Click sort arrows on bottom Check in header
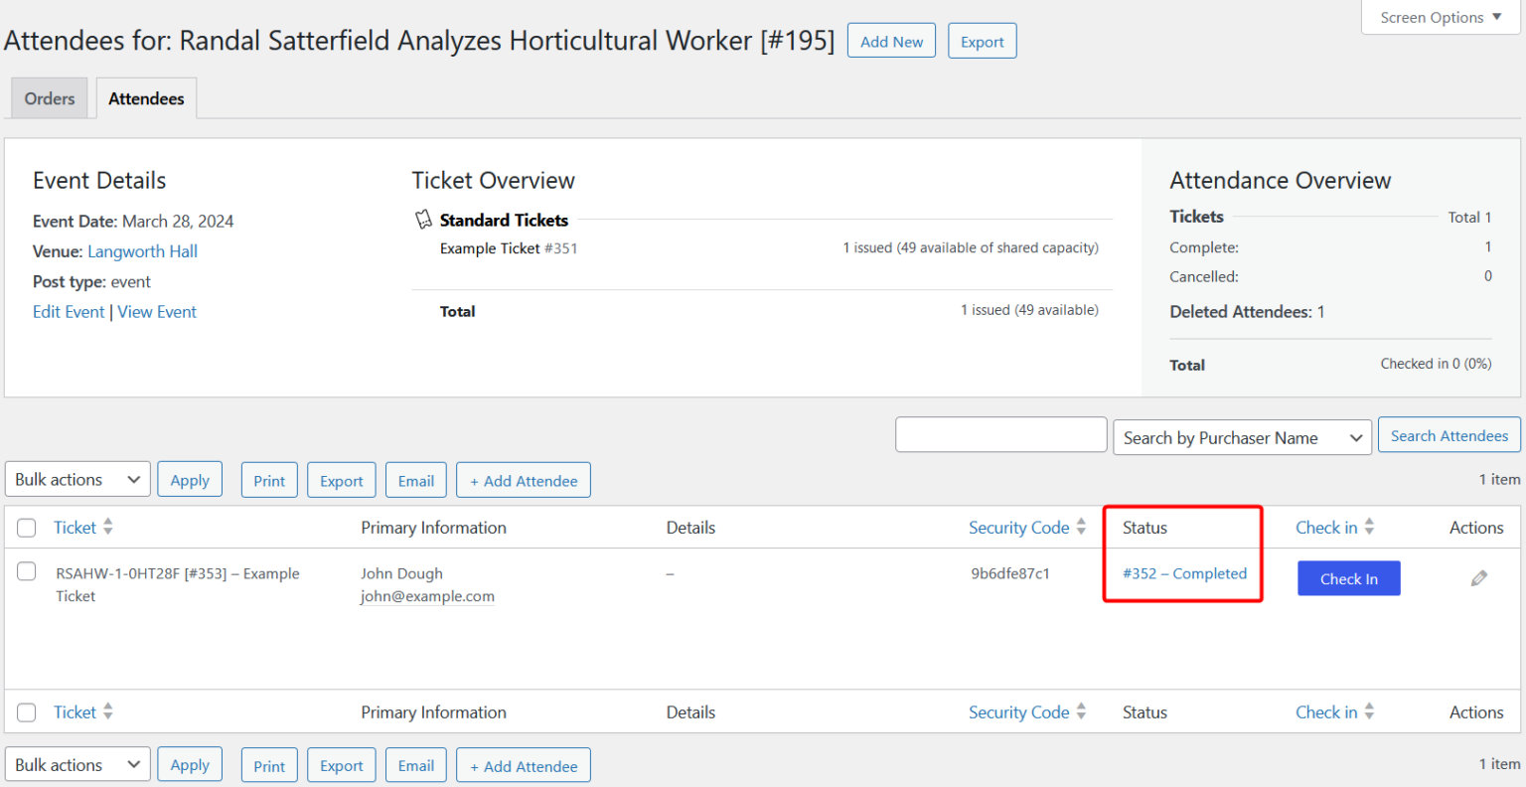Image resolution: width=1526 pixels, height=787 pixels. (x=1370, y=711)
